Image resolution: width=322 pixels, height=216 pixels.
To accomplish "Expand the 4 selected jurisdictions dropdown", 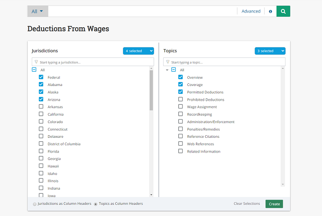I will point(138,51).
